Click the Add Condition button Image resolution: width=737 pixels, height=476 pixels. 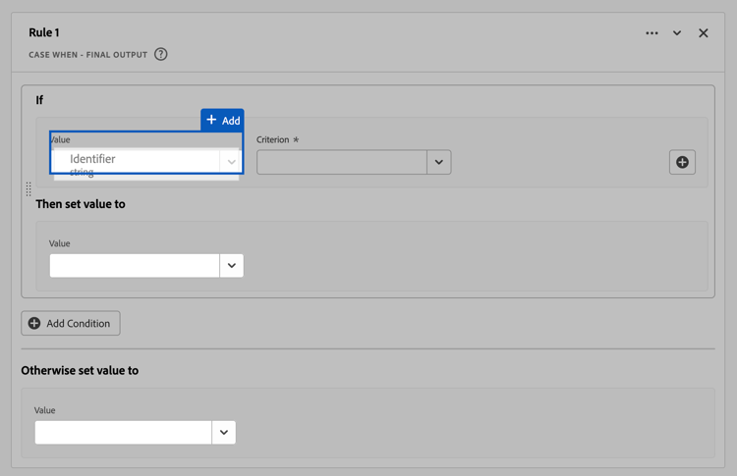[x=71, y=324]
